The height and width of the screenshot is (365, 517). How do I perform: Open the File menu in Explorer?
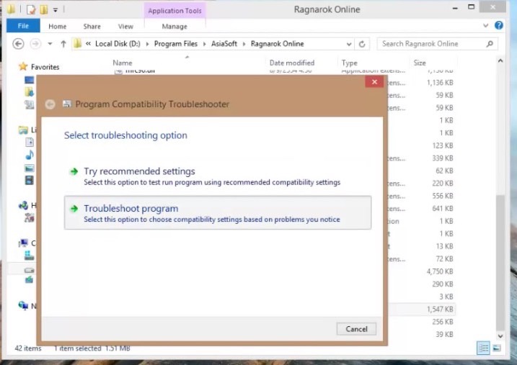pos(23,26)
